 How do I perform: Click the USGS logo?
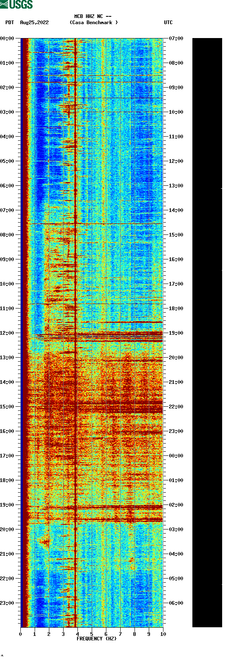click(16, 5)
